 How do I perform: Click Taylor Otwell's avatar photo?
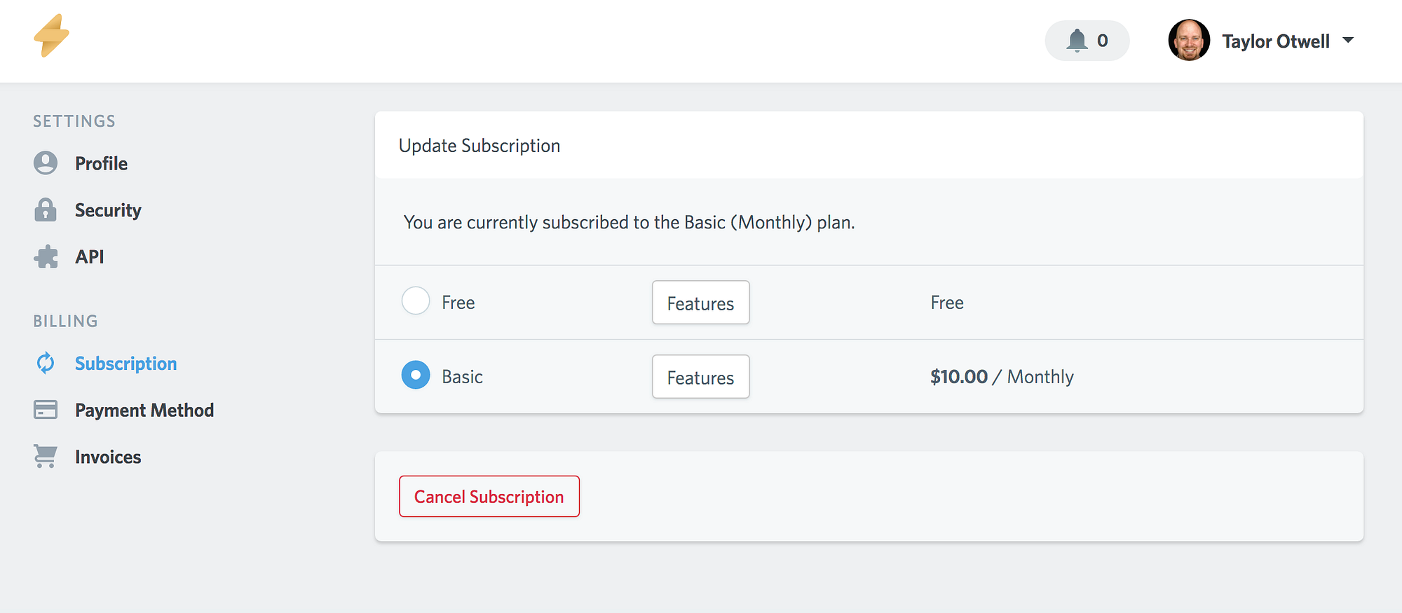1189,41
